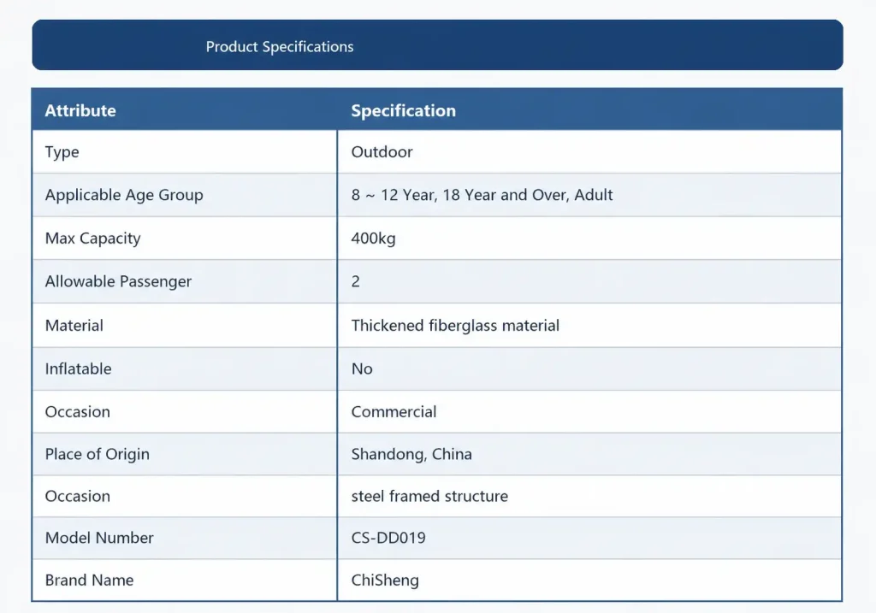The height and width of the screenshot is (613, 876).
Task: Select the CS-DD019 model number value
Action: (388, 538)
